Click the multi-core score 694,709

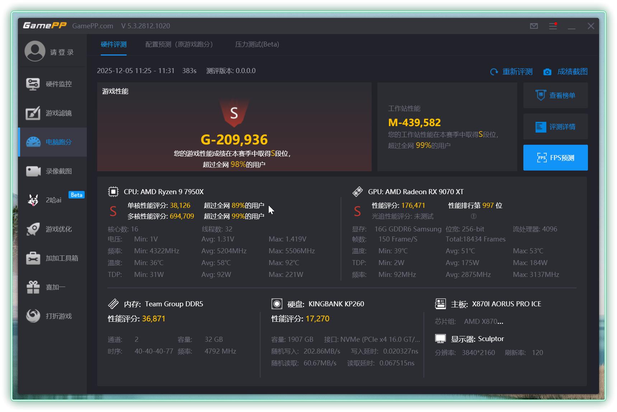coord(182,216)
